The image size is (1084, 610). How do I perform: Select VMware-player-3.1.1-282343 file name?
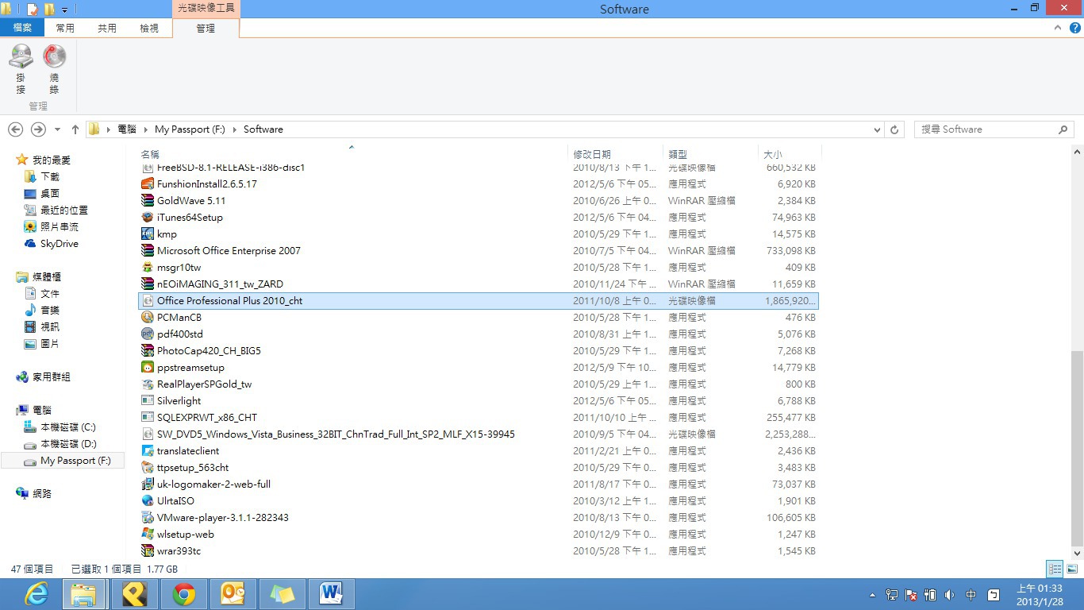point(223,518)
